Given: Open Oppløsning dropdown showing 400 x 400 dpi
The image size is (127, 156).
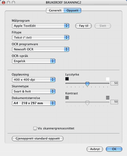Looking at the screenshot, I should point(34,80).
